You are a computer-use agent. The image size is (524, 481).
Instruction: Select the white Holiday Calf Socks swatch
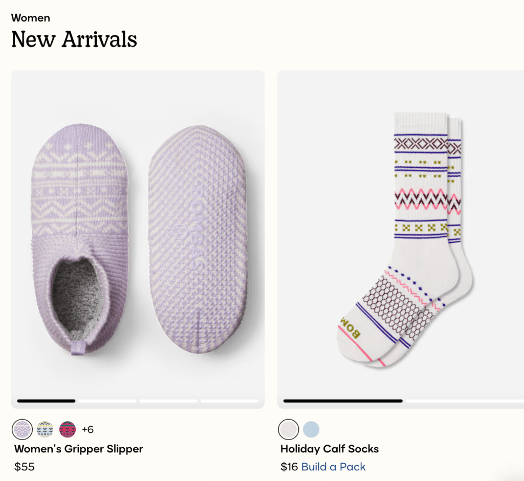tap(289, 429)
